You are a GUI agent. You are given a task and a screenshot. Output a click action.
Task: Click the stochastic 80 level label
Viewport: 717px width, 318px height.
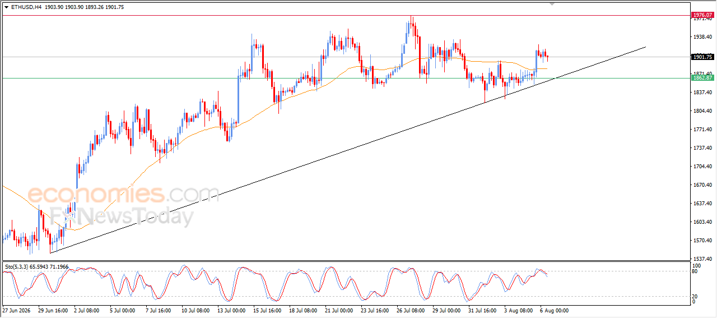[696, 271]
